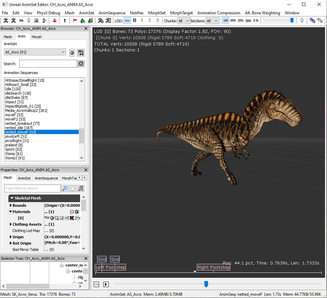327x298 pixels.
Task: Expand the Bounds property
Action: tap(11, 205)
